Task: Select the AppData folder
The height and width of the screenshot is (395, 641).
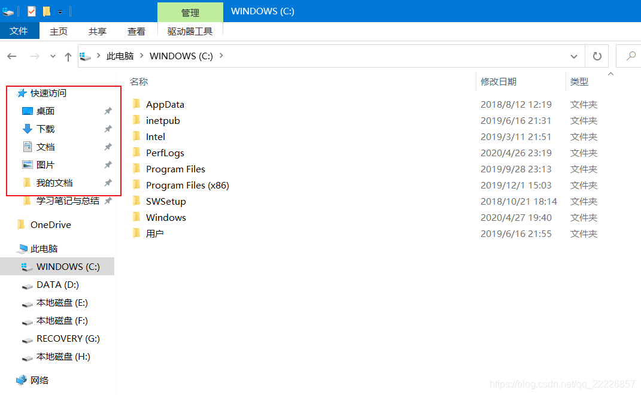Action: pyautogui.click(x=165, y=105)
